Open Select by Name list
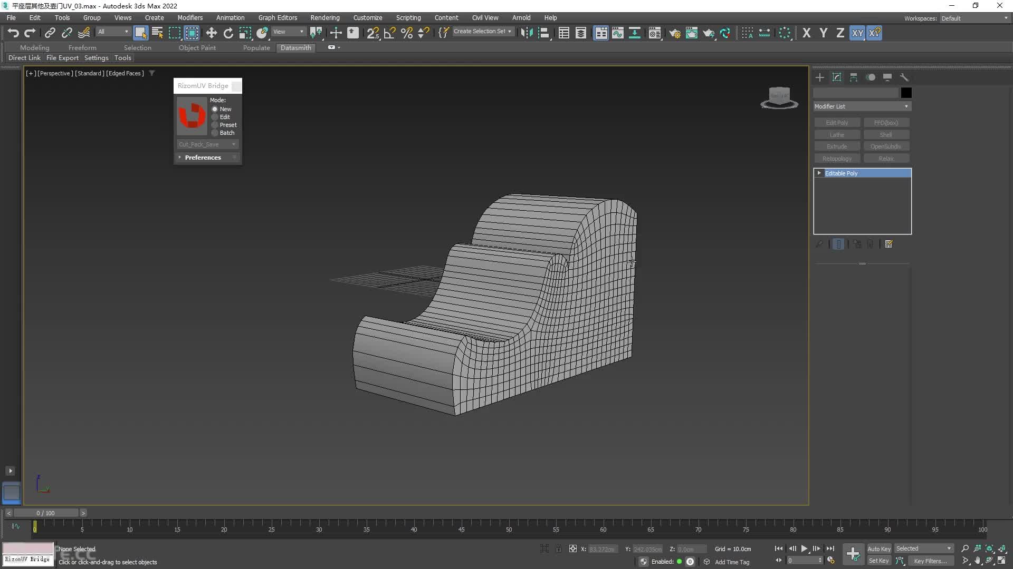The width and height of the screenshot is (1013, 569). (x=157, y=33)
